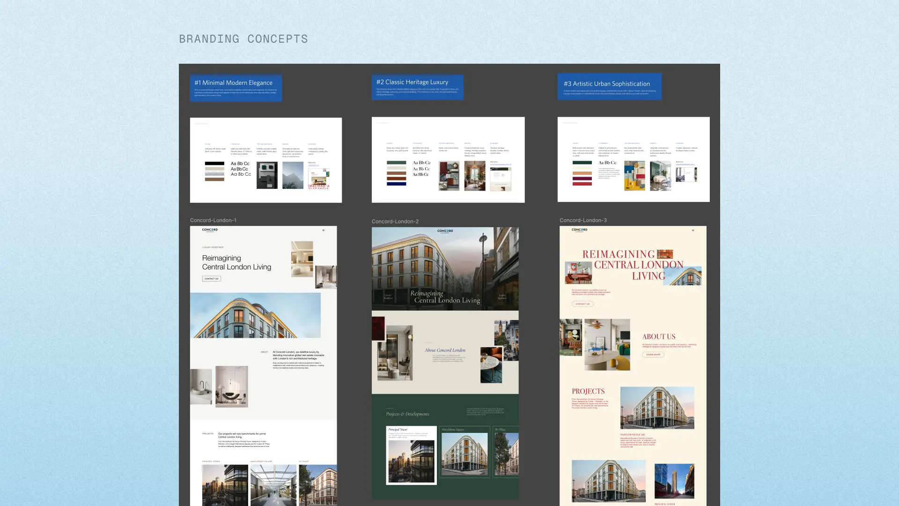Select the Concord-London-2 frame label
The image size is (899, 506).
(395, 222)
